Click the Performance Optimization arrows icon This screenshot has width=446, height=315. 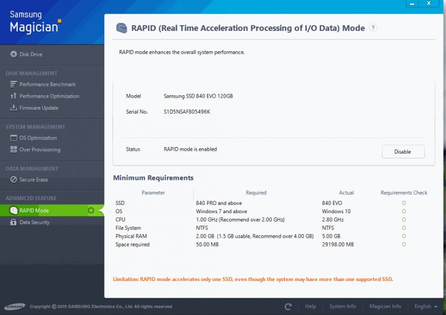point(14,96)
